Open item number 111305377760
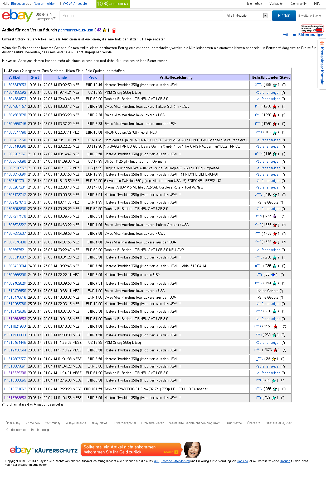The image size is (326, 480). 15,133
